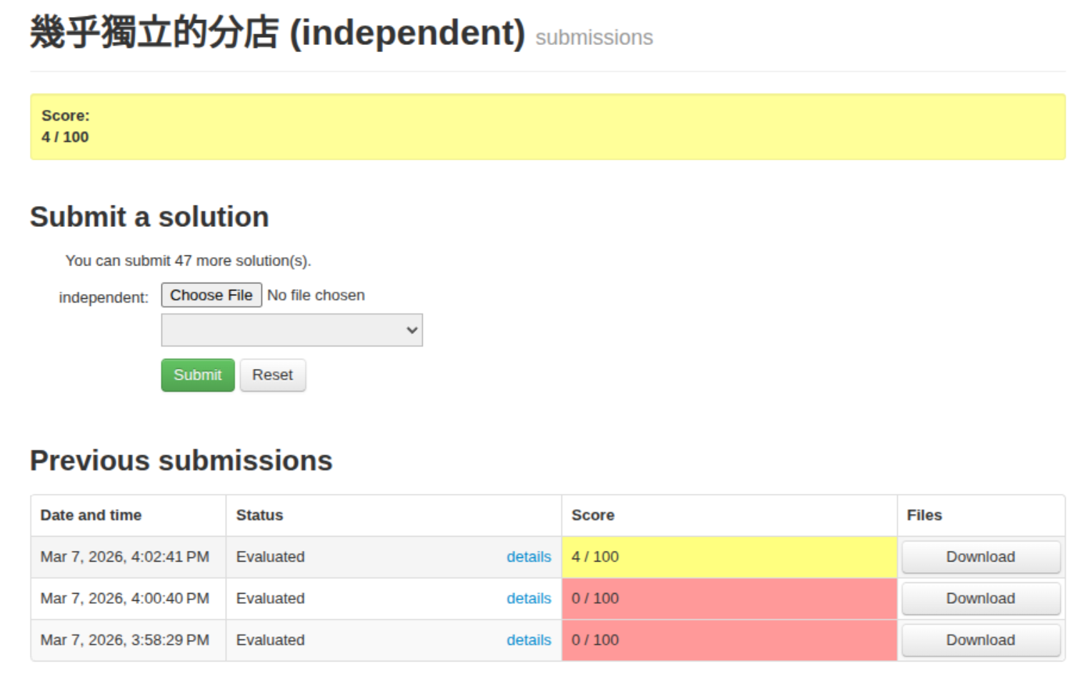The image size is (1083, 680).
Task: Download the 3:58:29 PM submission file
Action: tap(979, 641)
